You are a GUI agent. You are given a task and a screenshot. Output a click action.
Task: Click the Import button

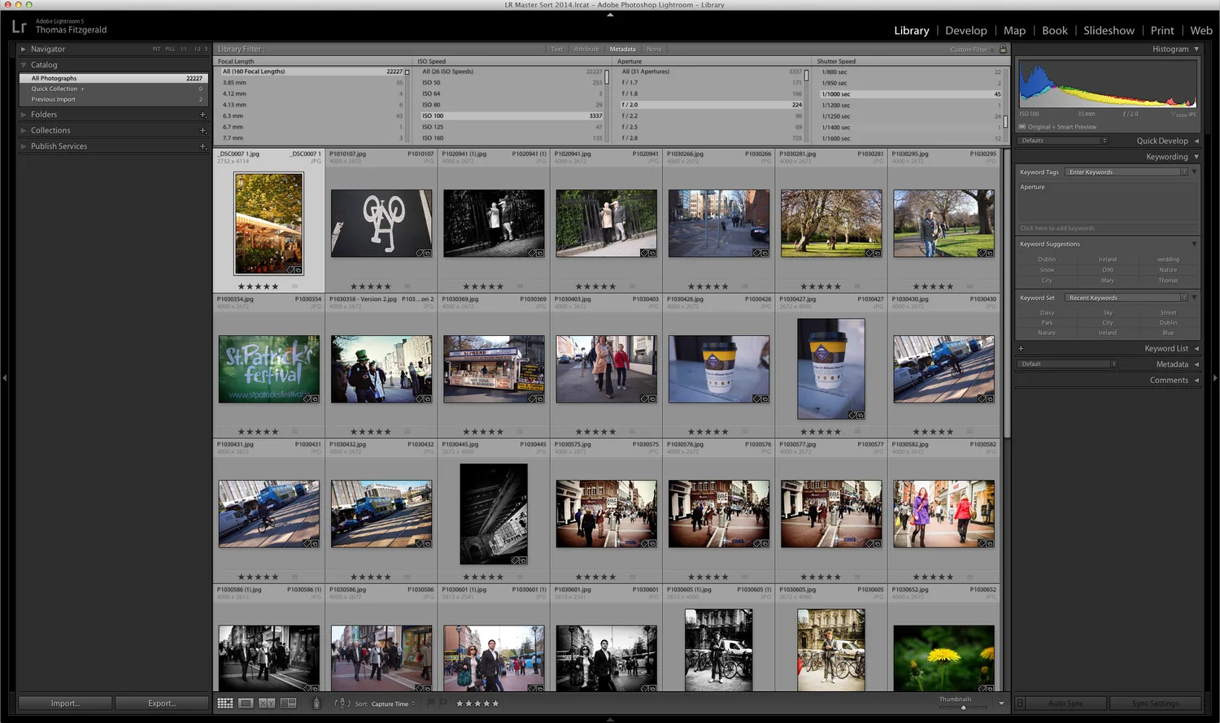65,703
